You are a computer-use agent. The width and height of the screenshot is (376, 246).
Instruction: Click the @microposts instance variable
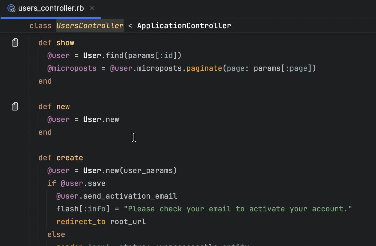click(72, 68)
